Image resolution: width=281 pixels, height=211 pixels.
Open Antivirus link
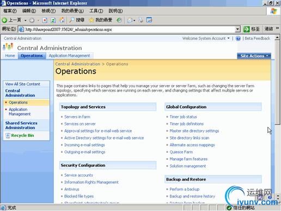click(72, 189)
